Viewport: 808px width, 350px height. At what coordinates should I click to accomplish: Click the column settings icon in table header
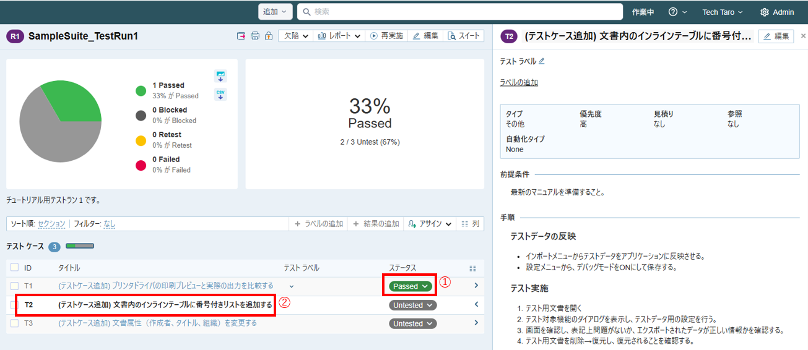(x=472, y=268)
